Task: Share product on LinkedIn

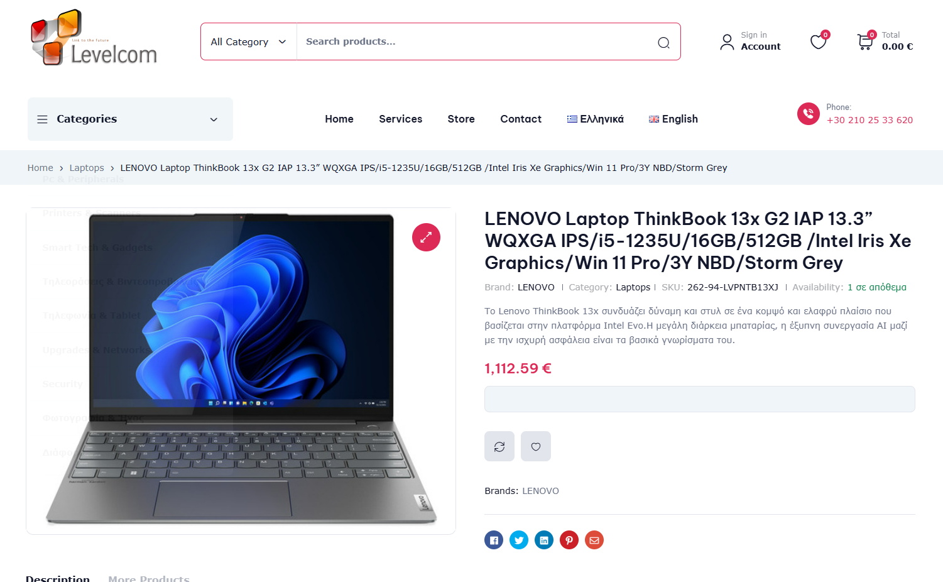Action: [x=544, y=540]
